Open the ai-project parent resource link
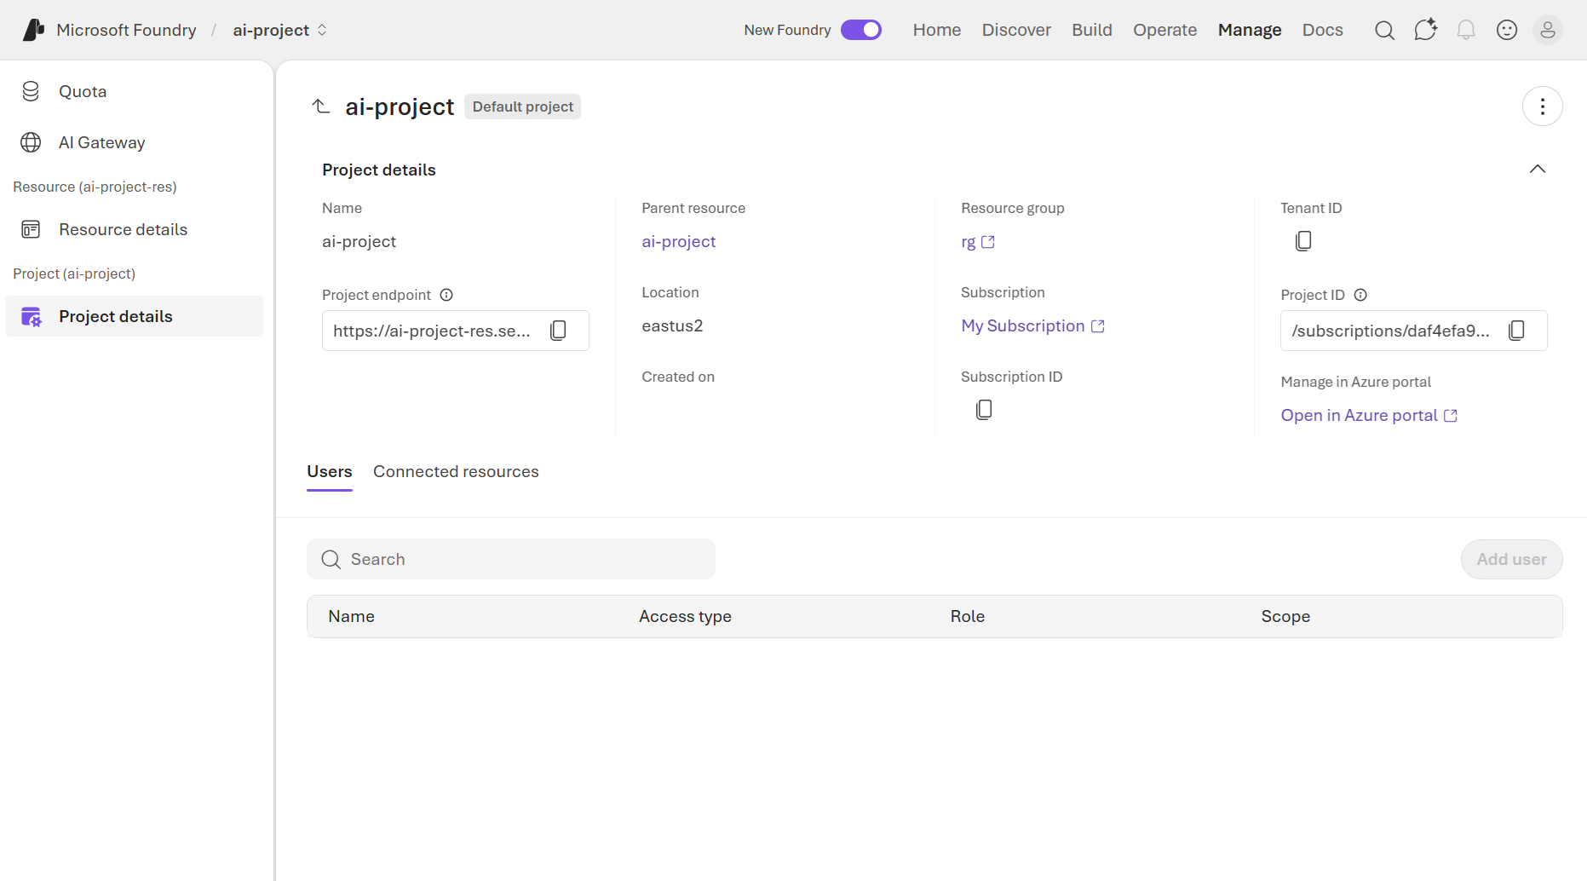The width and height of the screenshot is (1587, 881). (x=679, y=241)
